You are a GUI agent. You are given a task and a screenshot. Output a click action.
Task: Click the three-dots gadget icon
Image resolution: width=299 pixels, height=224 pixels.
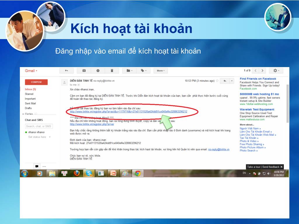pos(44,167)
